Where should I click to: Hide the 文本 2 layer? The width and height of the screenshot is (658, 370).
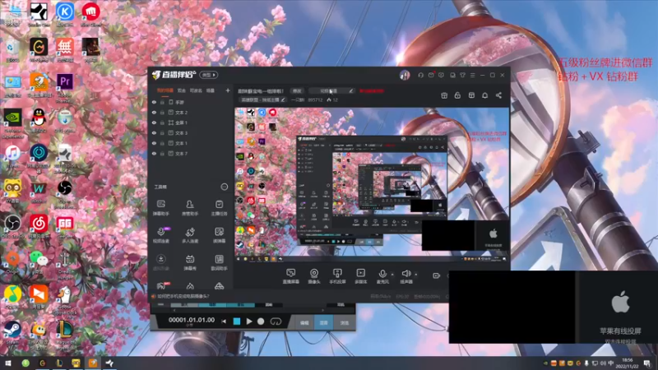pyautogui.click(x=154, y=113)
